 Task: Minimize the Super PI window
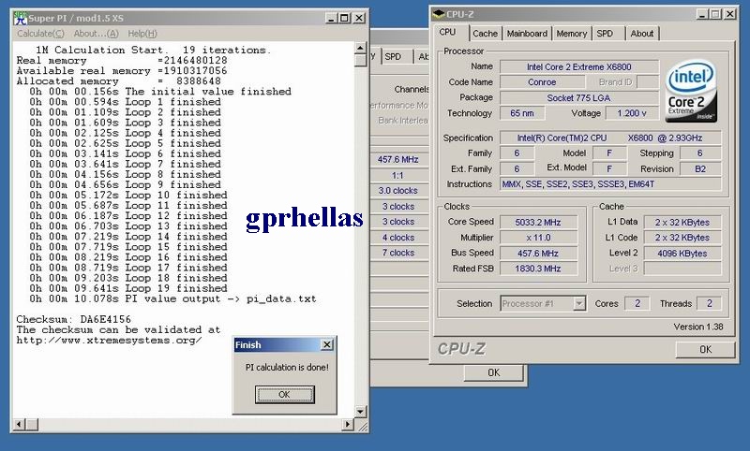[x=332, y=18]
